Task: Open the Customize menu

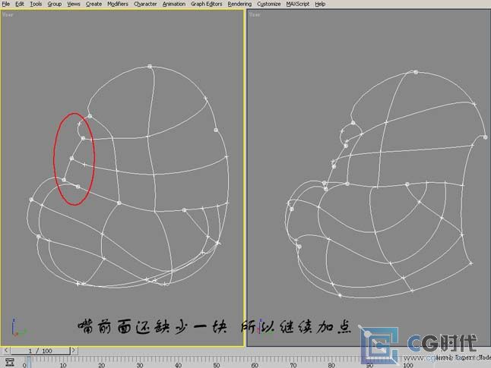Action: click(x=268, y=4)
